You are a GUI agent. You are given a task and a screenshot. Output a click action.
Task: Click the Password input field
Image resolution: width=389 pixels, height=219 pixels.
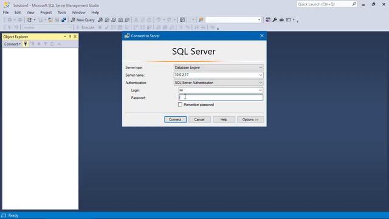point(221,97)
